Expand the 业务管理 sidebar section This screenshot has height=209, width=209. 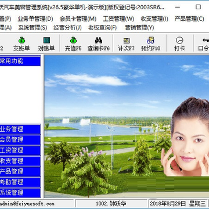pyautogui.click(x=20, y=129)
